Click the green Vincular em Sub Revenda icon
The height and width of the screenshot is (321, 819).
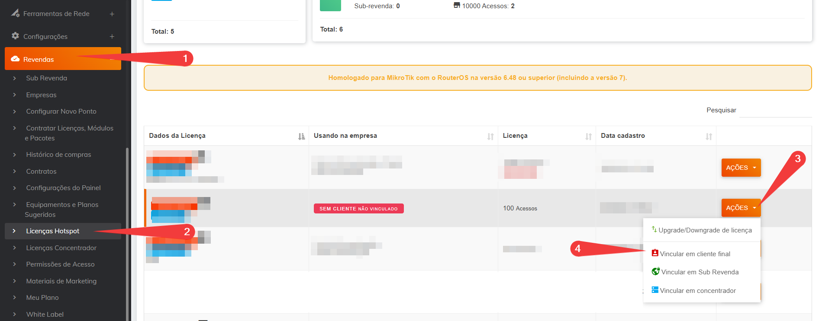[655, 271]
